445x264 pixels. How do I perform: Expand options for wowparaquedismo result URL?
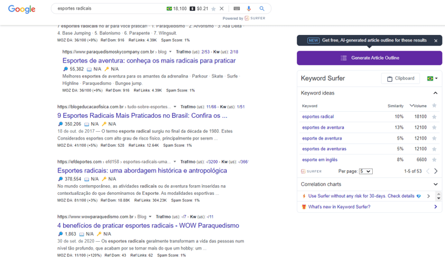[150, 216]
